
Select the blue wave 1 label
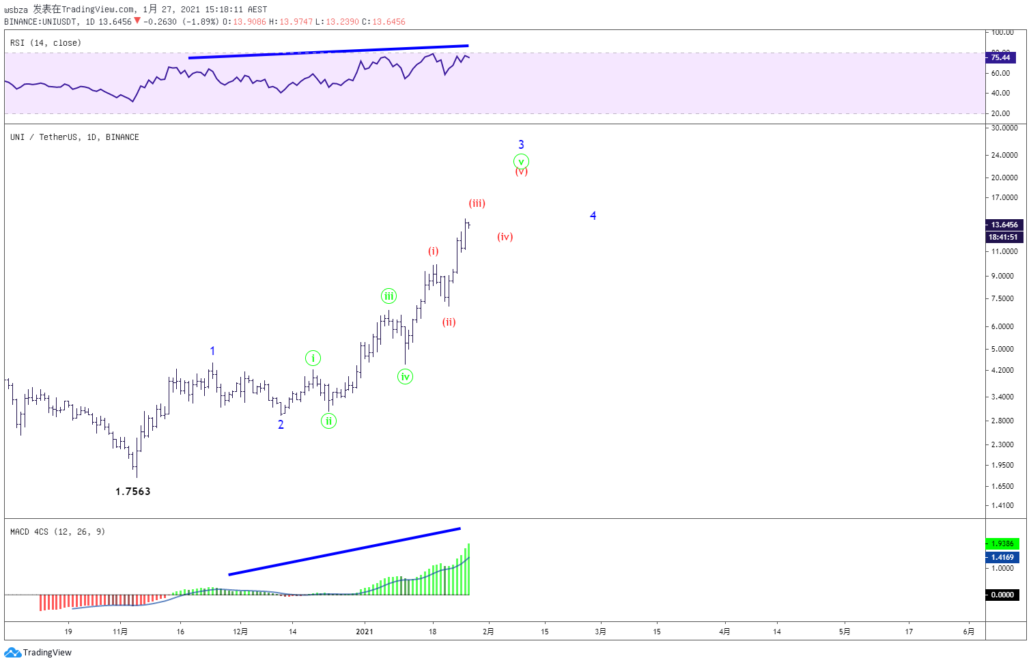[212, 351]
